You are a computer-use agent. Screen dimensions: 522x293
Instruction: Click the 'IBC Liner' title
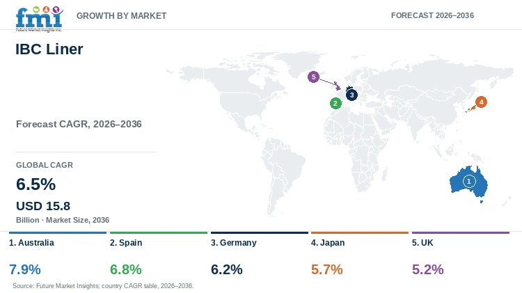point(49,49)
